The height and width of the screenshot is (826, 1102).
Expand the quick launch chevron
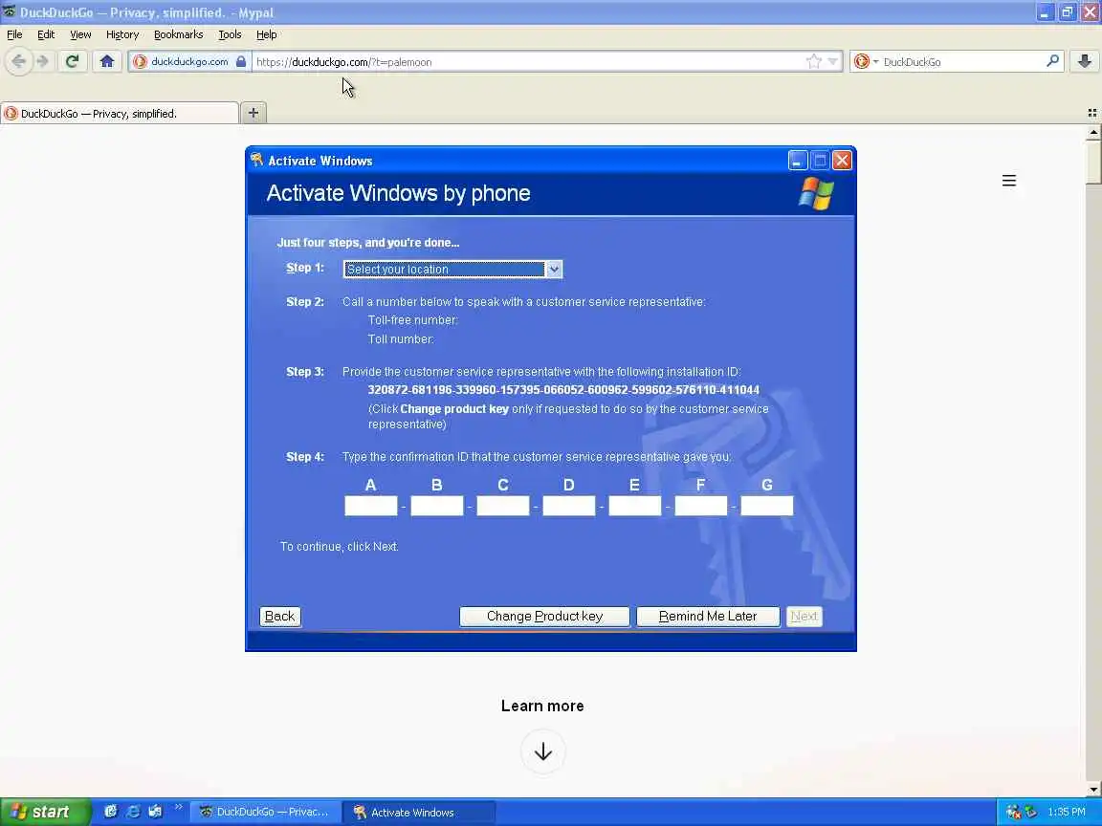pos(179,807)
